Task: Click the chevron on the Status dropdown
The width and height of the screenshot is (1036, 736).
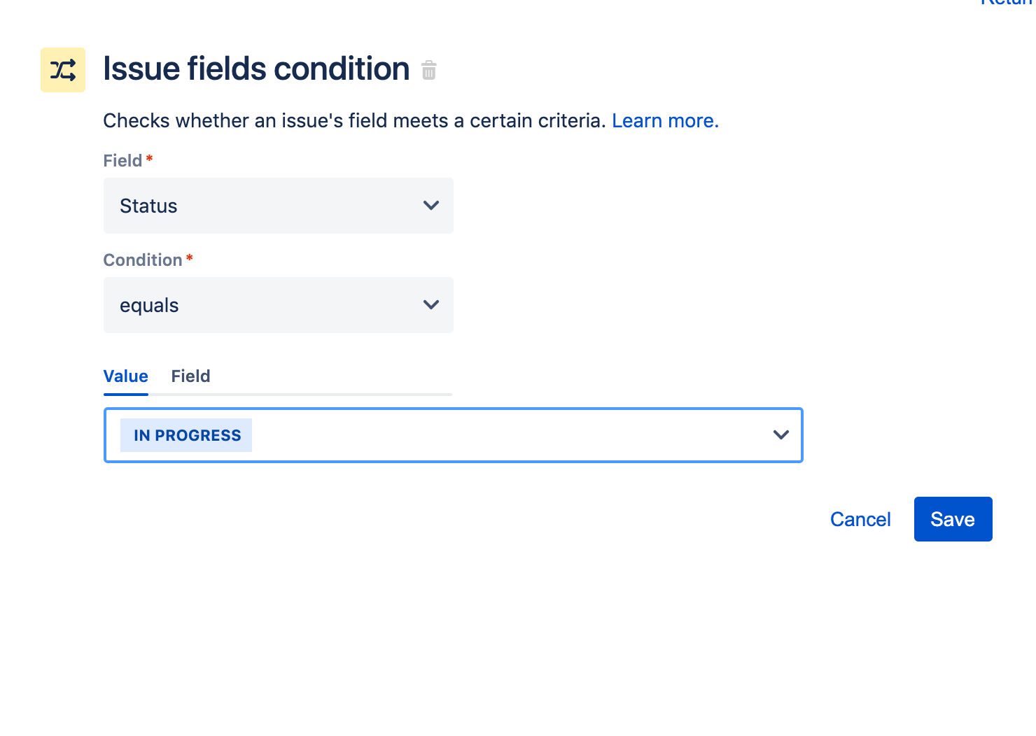Action: pos(430,206)
